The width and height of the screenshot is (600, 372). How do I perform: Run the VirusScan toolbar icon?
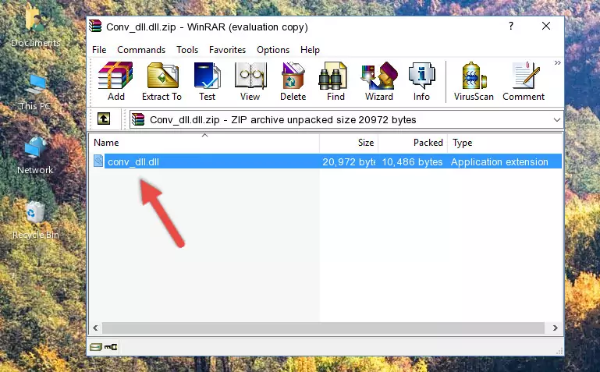point(474,80)
